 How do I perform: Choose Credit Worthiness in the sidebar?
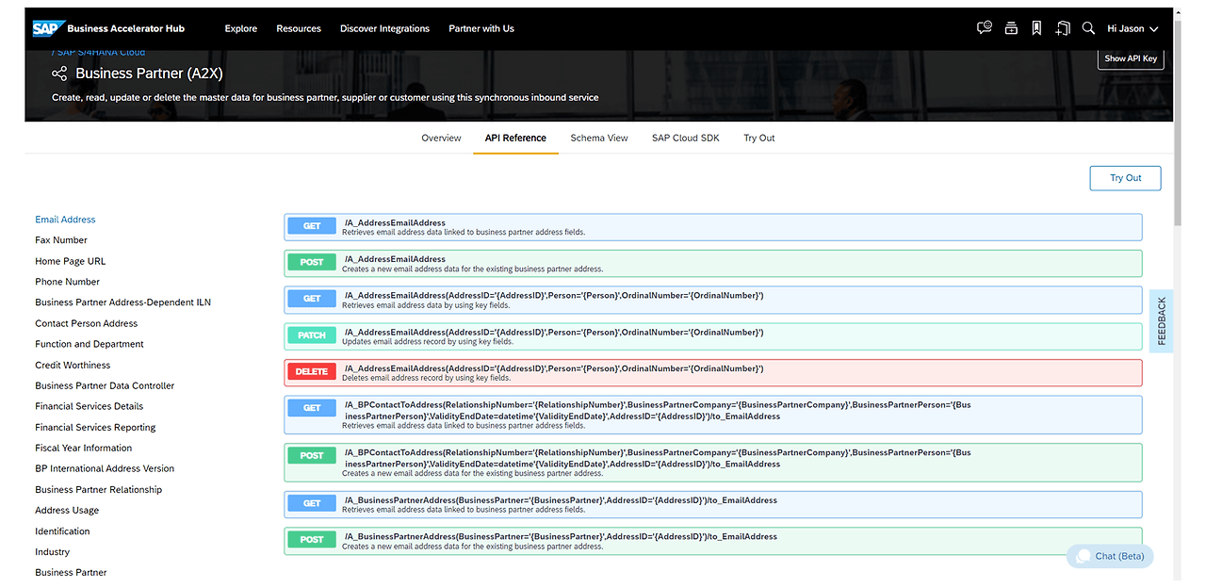(x=73, y=365)
